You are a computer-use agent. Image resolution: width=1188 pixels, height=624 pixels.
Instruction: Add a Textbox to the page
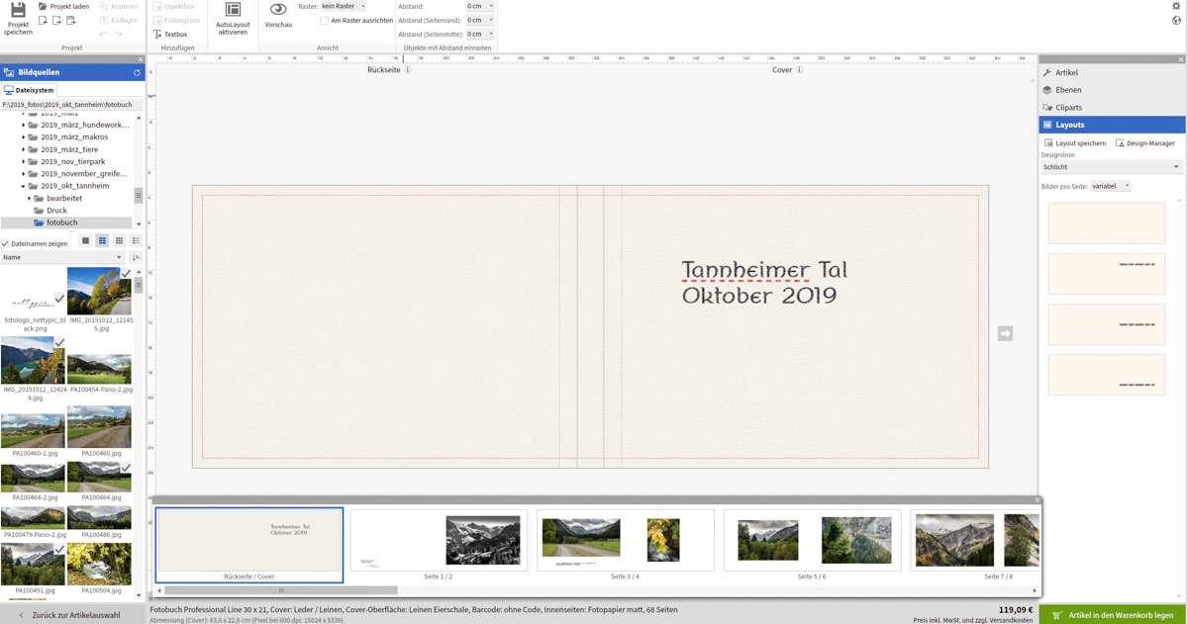click(170, 35)
